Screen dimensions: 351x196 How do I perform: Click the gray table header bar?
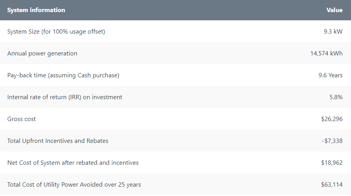175,10
